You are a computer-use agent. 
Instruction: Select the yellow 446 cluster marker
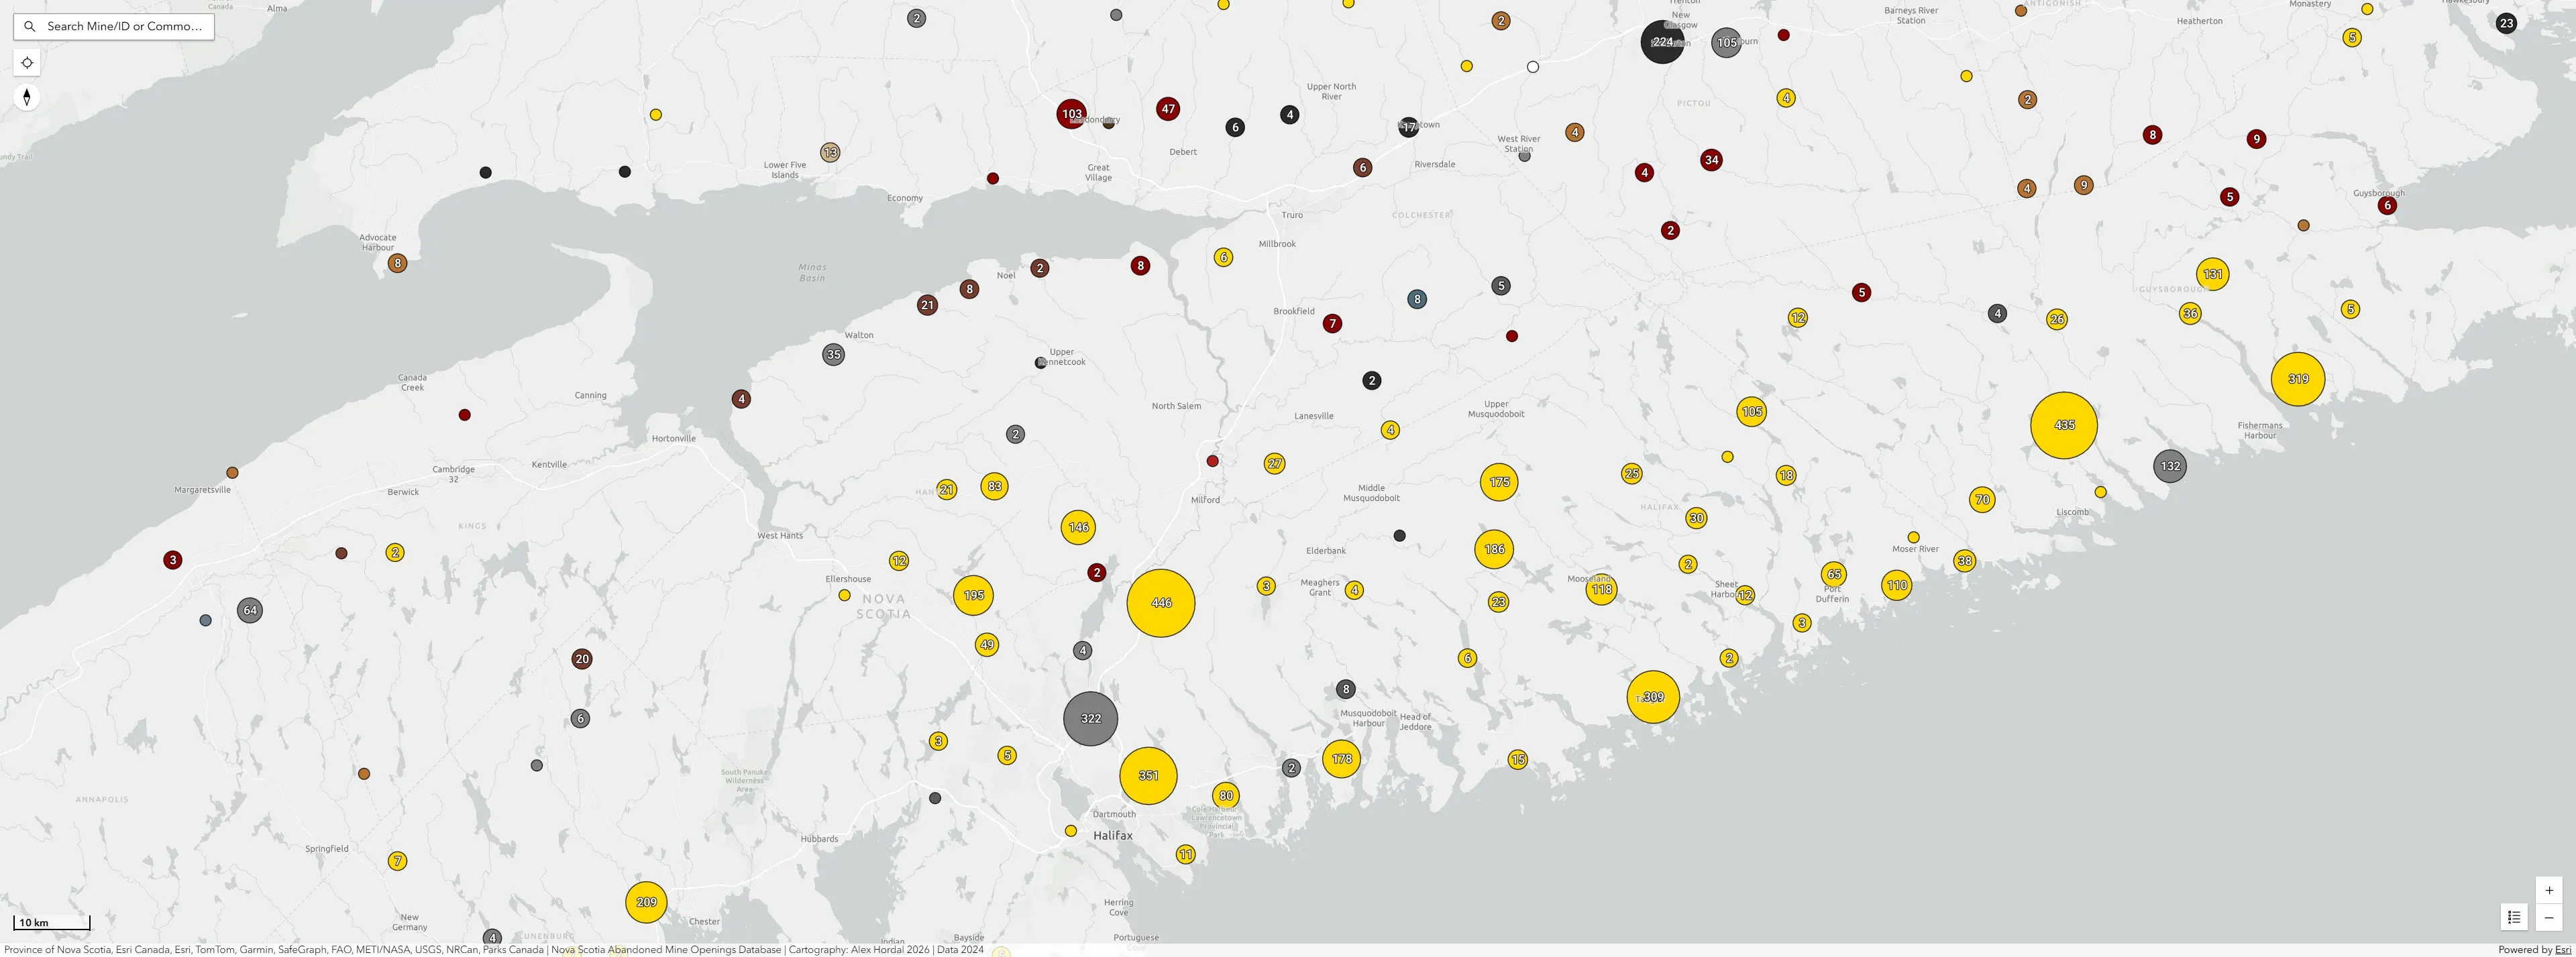pos(1161,603)
